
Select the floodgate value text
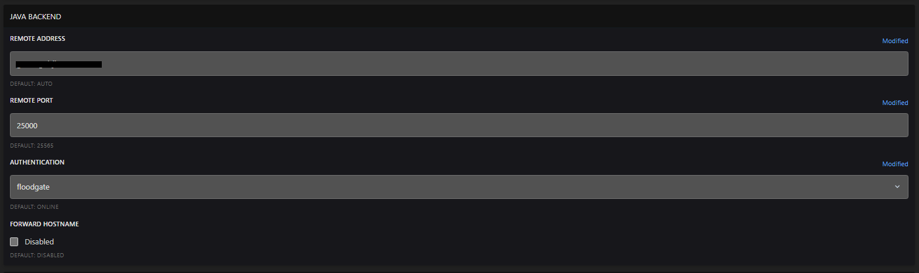click(x=33, y=187)
